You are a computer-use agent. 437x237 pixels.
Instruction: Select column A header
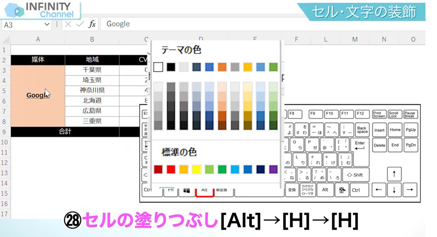pyautogui.click(x=38, y=39)
